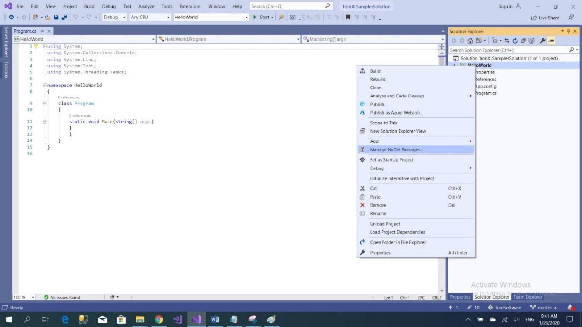The width and height of the screenshot is (582, 327).
Task: Click the Solution Explorer Home icon
Action: pos(470,41)
